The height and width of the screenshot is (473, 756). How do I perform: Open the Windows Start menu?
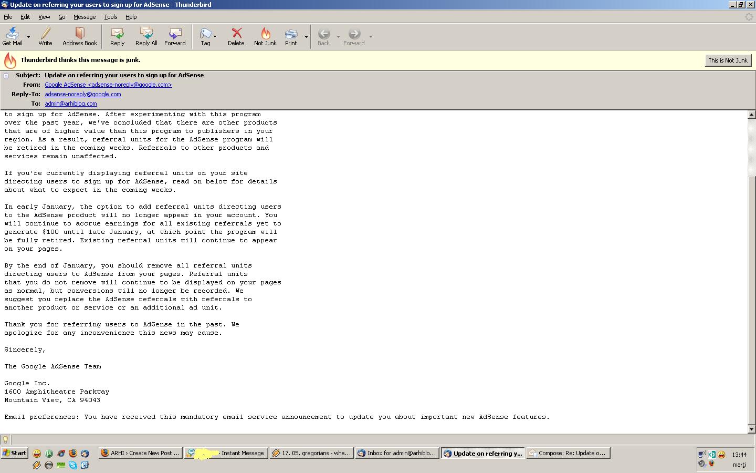(x=15, y=453)
